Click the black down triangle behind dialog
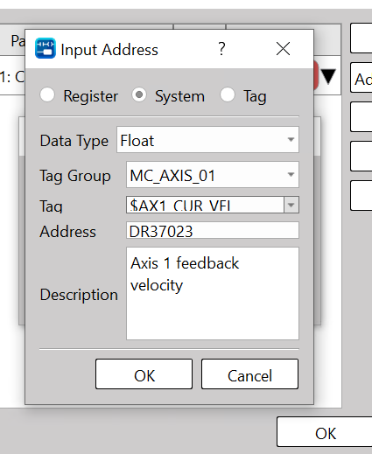372x454 pixels. coord(328,76)
